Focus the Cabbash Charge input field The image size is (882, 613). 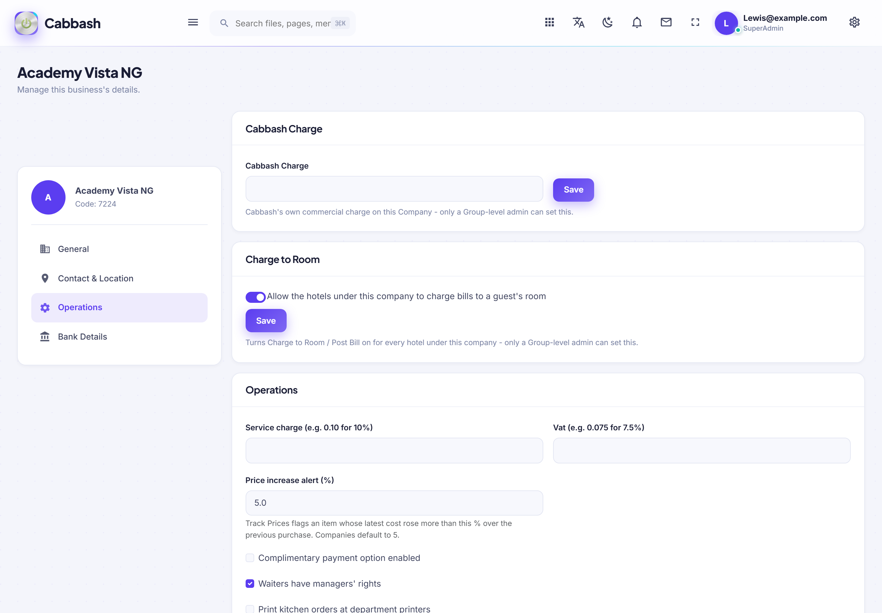pyautogui.click(x=394, y=189)
